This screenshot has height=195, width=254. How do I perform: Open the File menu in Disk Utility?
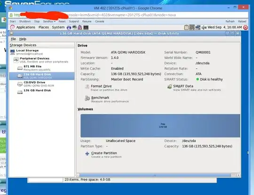pos(13,39)
